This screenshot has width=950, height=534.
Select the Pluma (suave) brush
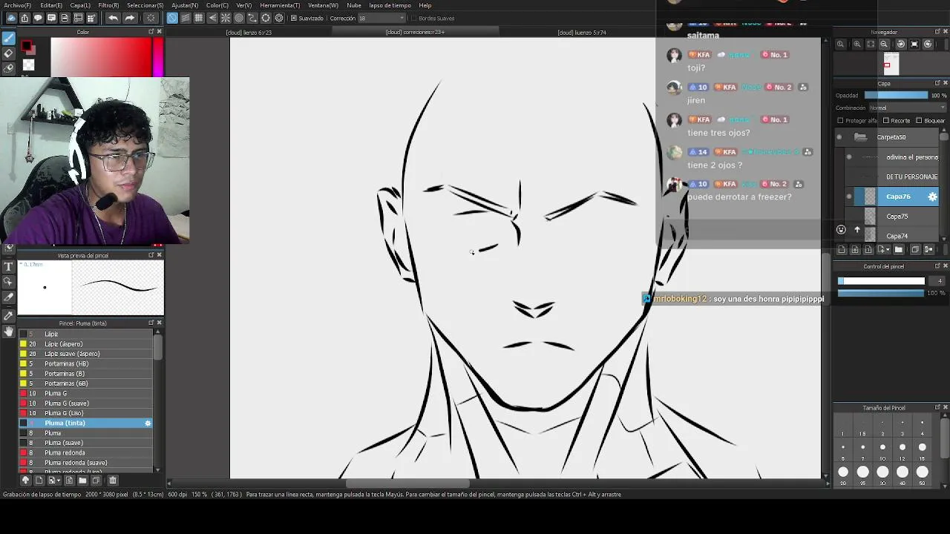pos(85,443)
